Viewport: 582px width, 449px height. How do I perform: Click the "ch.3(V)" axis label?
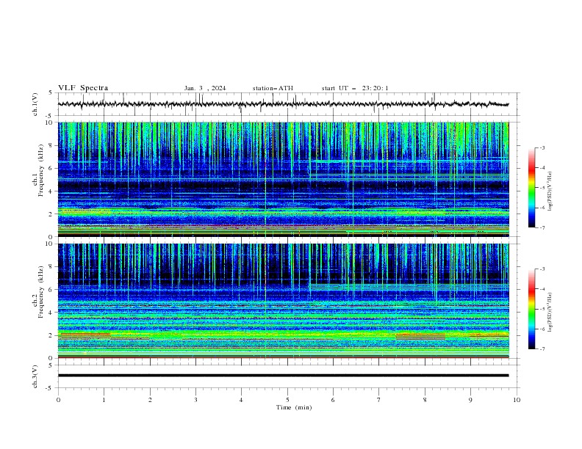35,376
